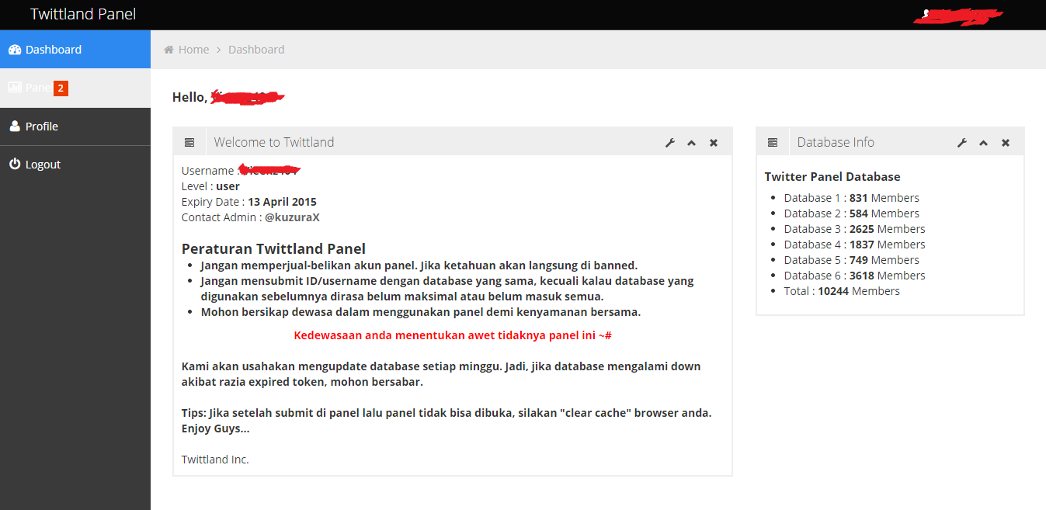
Task: Collapse the Database Info panel
Action: (x=983, y=142)
